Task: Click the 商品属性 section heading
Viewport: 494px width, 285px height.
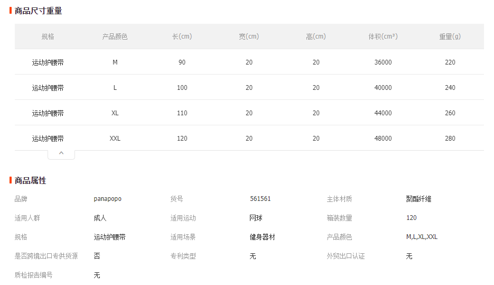Action: point(30,180)
